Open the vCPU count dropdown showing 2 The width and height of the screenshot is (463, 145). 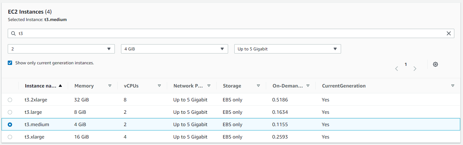tap(61, 49)
